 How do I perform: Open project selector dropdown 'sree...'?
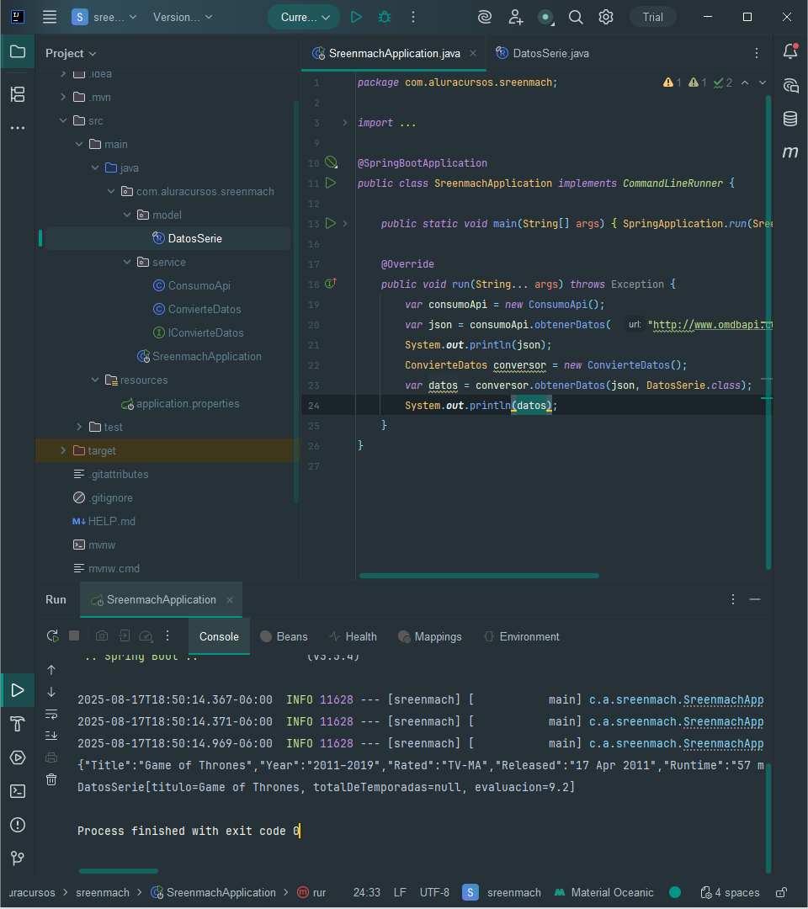104,17
